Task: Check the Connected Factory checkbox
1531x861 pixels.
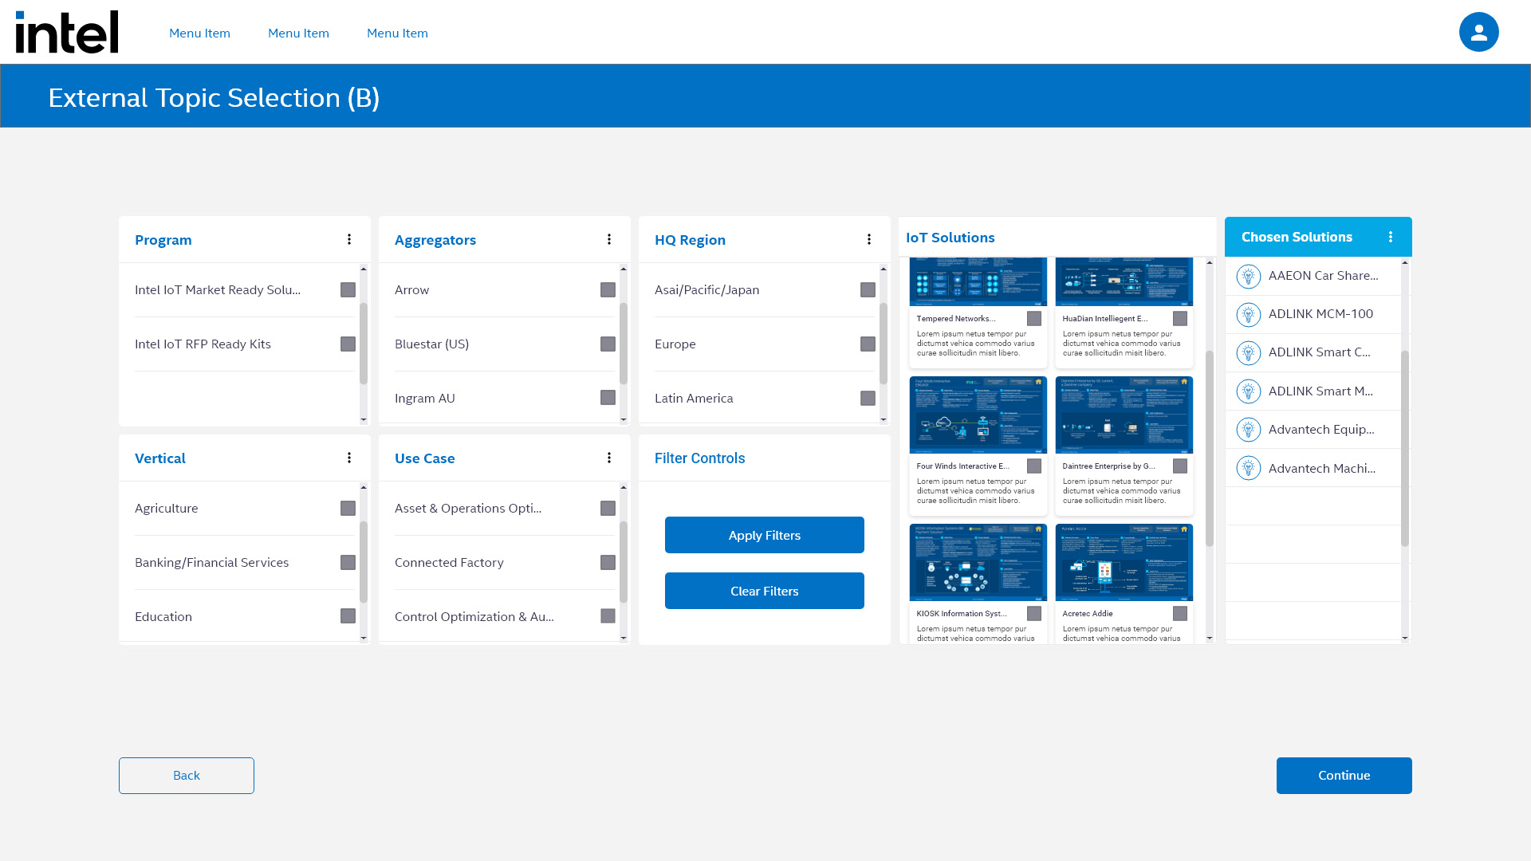Action: 608,562
